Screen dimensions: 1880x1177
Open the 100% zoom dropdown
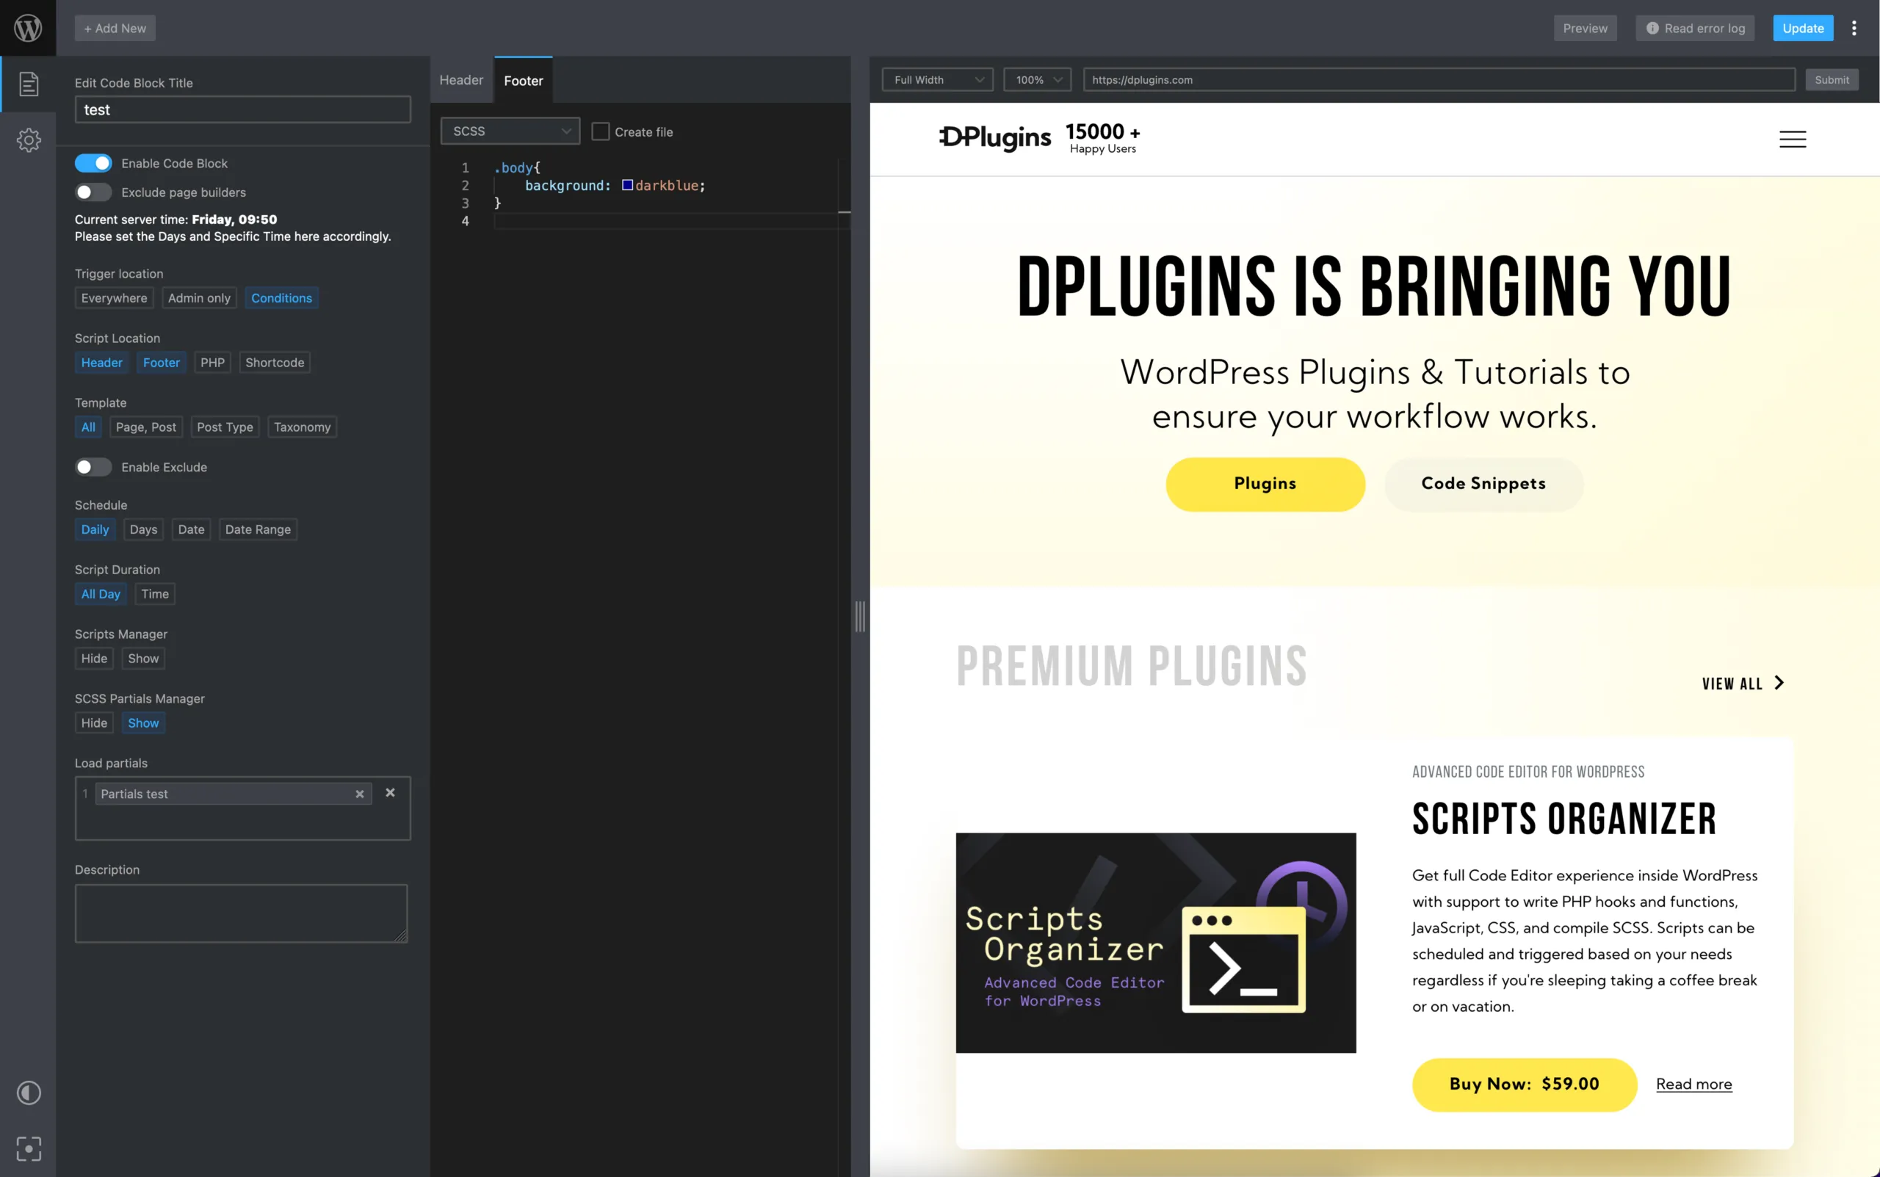tap(1037, 79)
